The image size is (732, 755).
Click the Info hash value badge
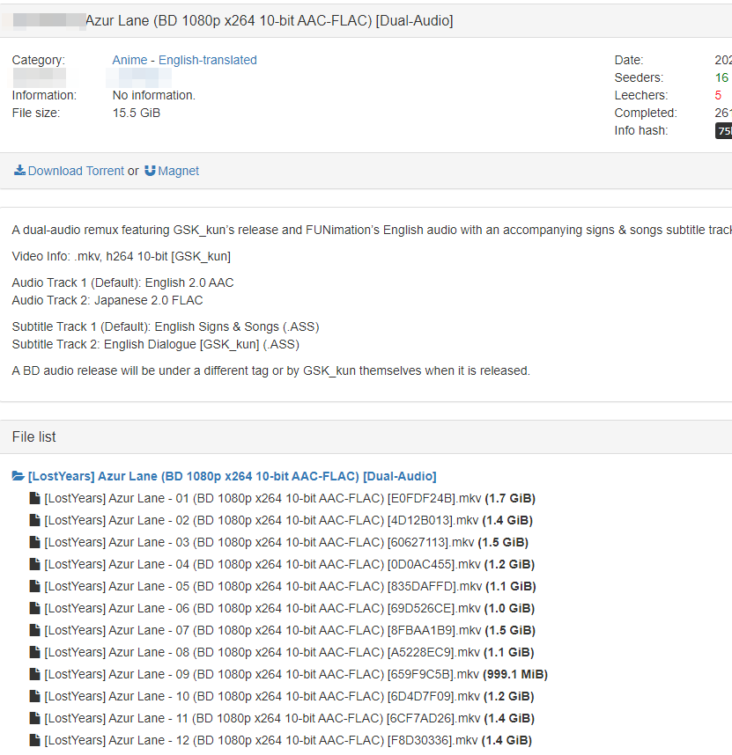(723, 130)
